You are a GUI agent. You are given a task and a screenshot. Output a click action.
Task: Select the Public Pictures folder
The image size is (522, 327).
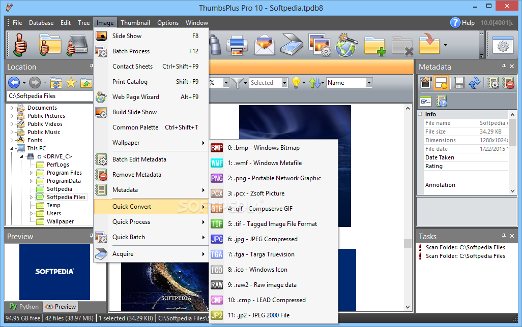click(46, 116)
